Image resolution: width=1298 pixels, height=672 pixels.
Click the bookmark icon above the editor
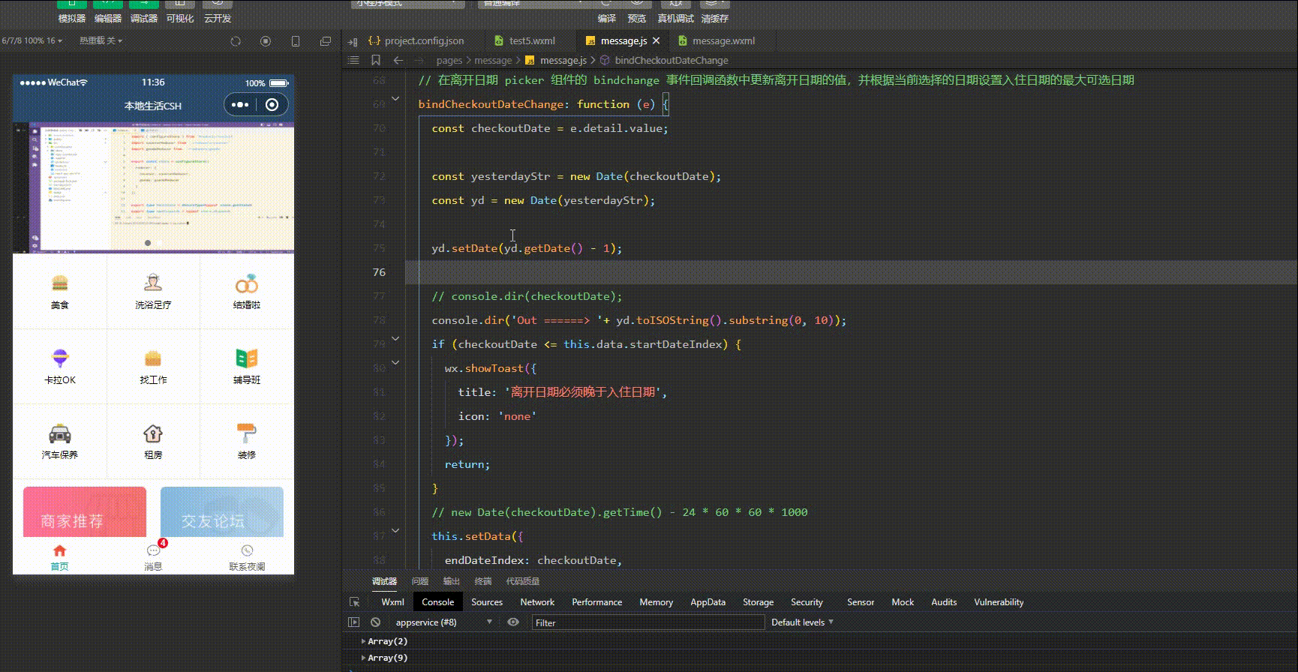point(376,60)
